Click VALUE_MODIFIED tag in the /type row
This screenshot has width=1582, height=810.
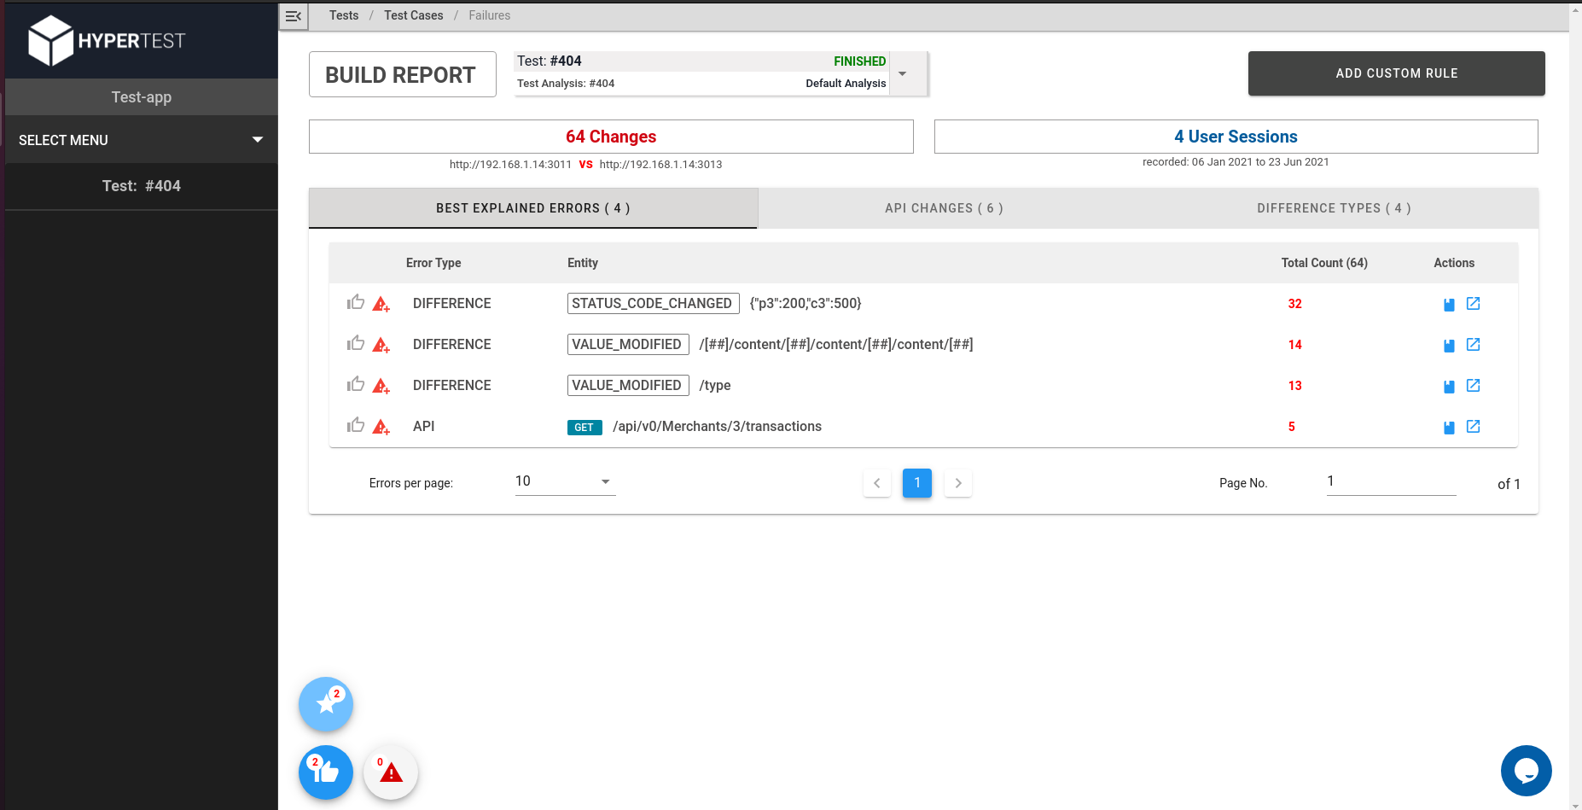point(628,385)
